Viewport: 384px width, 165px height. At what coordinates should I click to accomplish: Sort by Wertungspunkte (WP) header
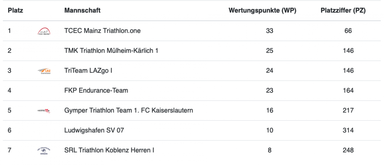point(263,11)
